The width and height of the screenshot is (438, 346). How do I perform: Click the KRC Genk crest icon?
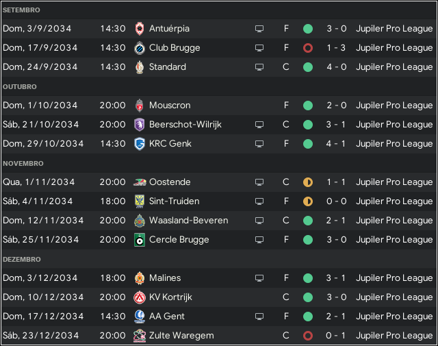140,144
